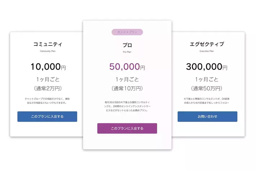Click the blue このプランに入会する button
256x171 pixels.
point(47,117)
